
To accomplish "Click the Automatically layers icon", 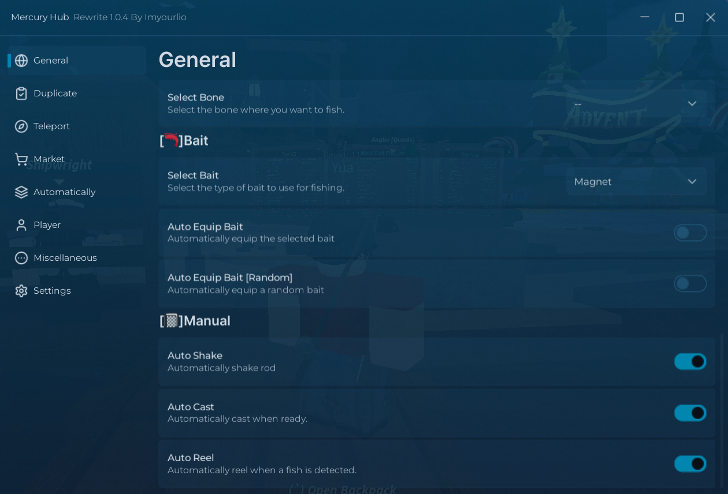I will [21, 192].
